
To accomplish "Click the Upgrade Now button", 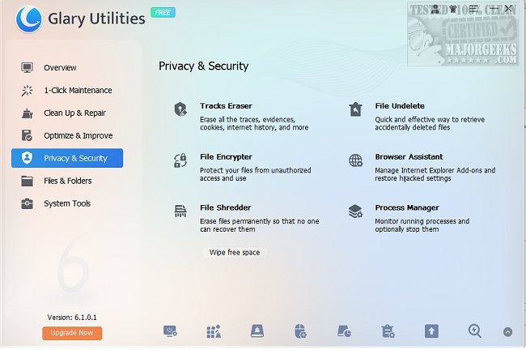I will coord(72,333).
